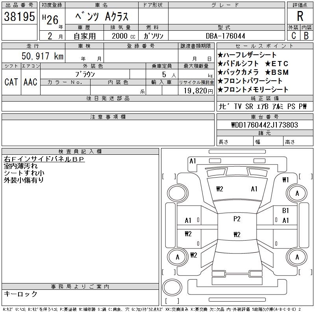This screenshot has height=315, width=315.
Task: Click the overall grade R box
Action: coord(300,16)
